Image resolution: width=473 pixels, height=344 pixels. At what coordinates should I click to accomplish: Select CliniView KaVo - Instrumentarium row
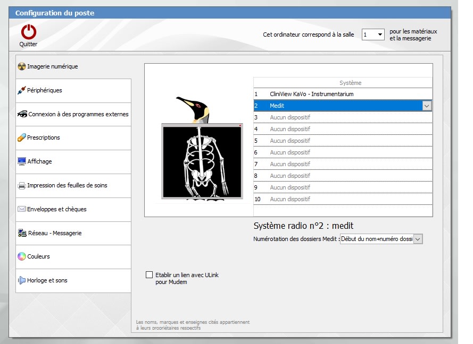311,94
